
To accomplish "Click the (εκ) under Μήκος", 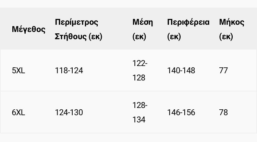I will (226, 36).
